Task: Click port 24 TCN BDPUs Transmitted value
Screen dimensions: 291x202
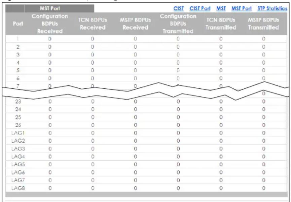Action: (x=221, y=109)
